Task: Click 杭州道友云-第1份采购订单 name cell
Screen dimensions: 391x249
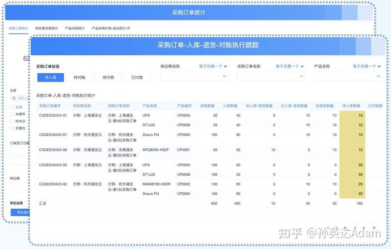Action: point(122,187)
